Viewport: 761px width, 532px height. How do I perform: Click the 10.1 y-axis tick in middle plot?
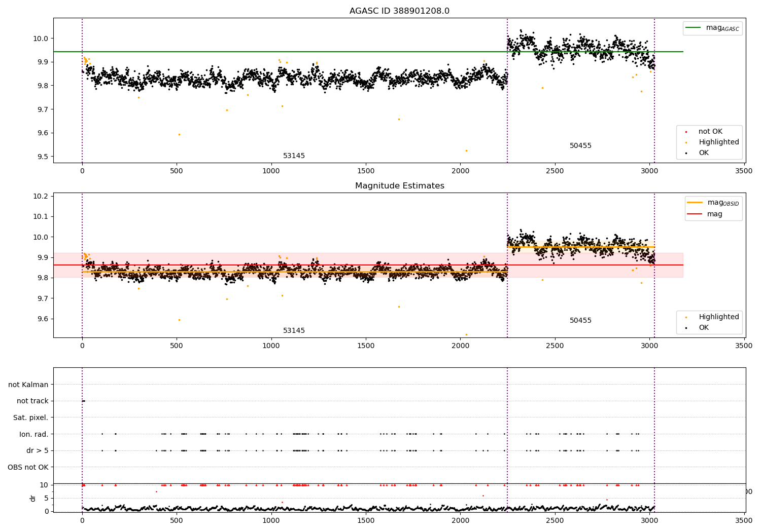point(42,216)
